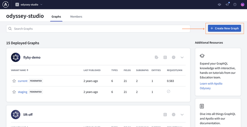Image resolution: width=247 pixels, height=127 pixels.
Task: Collapse the flyby-demo card chevron
Action: click(x=182, y=57)
